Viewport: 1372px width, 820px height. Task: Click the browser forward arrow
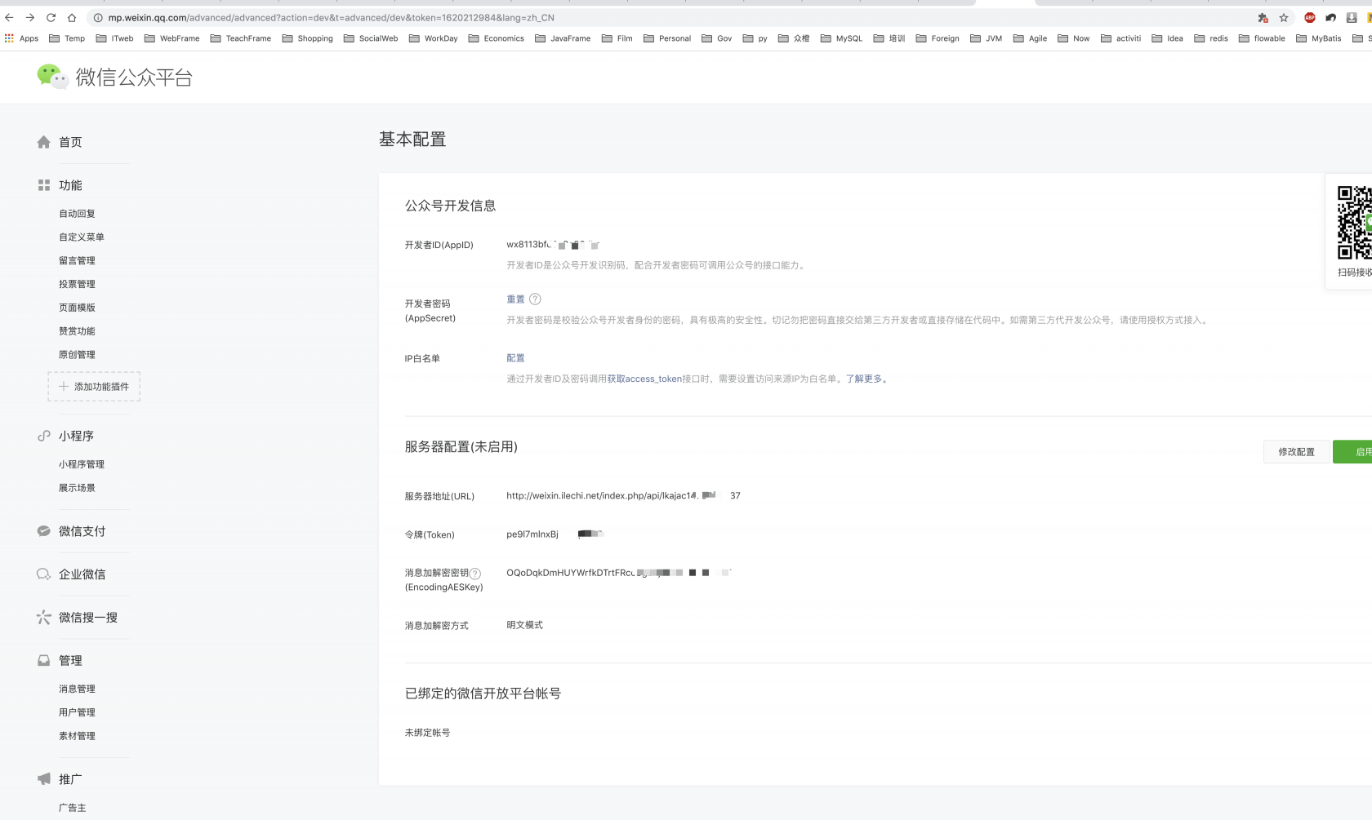(30, 17)
